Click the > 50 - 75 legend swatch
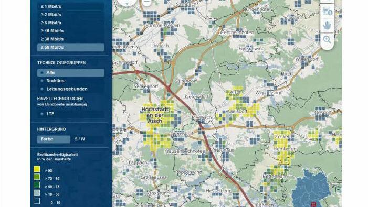 [37, 185]
